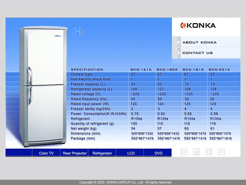Toggle sound with the speaker icon

coord(209,152)
